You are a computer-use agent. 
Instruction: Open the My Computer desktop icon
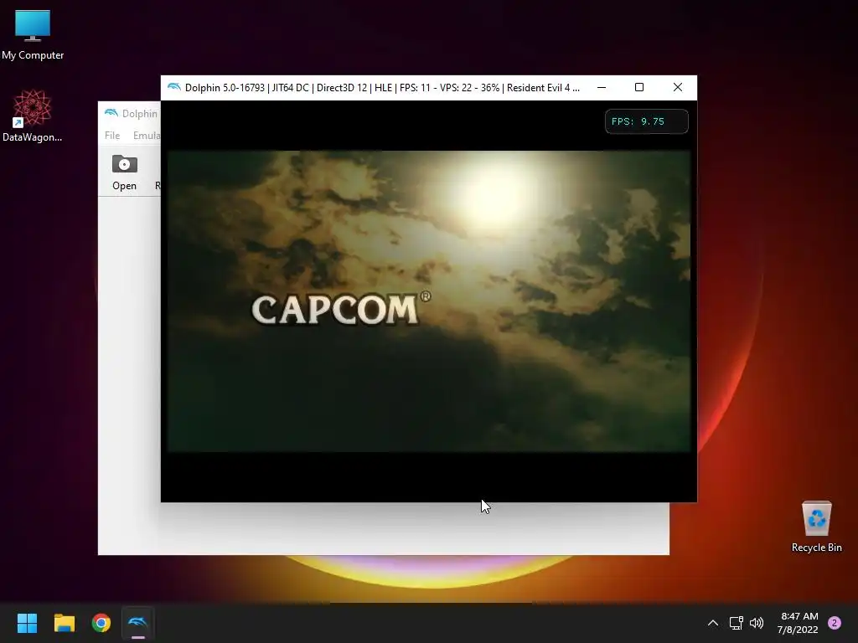pyautogui.click(x=33, y=33)
